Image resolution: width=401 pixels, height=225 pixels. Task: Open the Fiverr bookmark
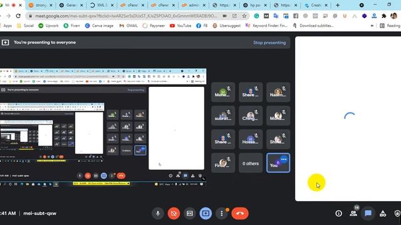[72, 26]
